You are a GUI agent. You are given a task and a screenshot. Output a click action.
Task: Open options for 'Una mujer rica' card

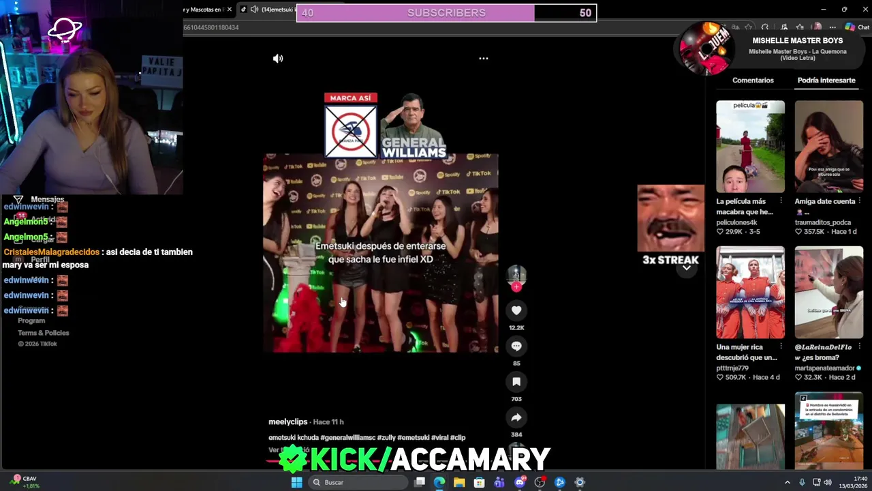[x=781, y=347]
